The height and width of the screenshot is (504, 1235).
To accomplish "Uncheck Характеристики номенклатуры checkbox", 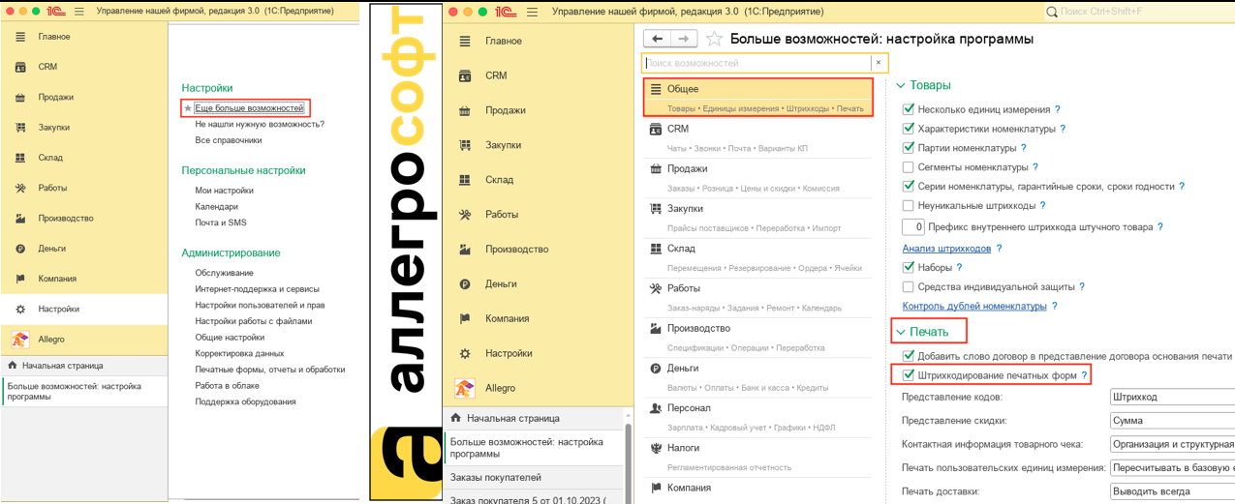I will click(x=908, y=129).
